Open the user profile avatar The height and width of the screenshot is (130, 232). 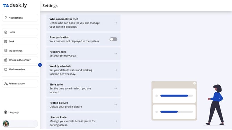(x=6, y=124)
